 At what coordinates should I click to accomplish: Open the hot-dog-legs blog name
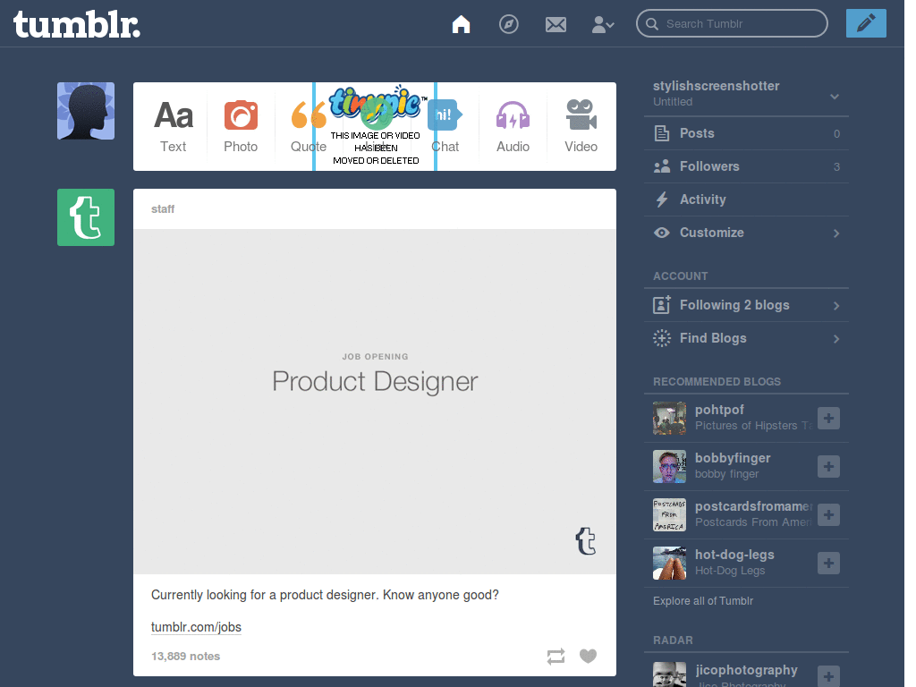[x=734, y=555]
